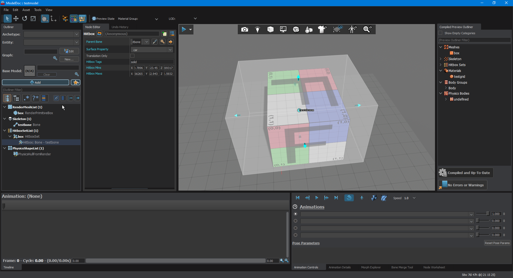
Task: Activate the Rotate tool in the toolbar
Action: (x=24, y=18)
